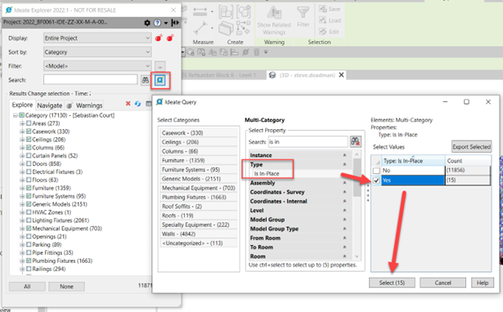Click the Select (15) button
The image size is (503, 312).
(x=392, y=283)
